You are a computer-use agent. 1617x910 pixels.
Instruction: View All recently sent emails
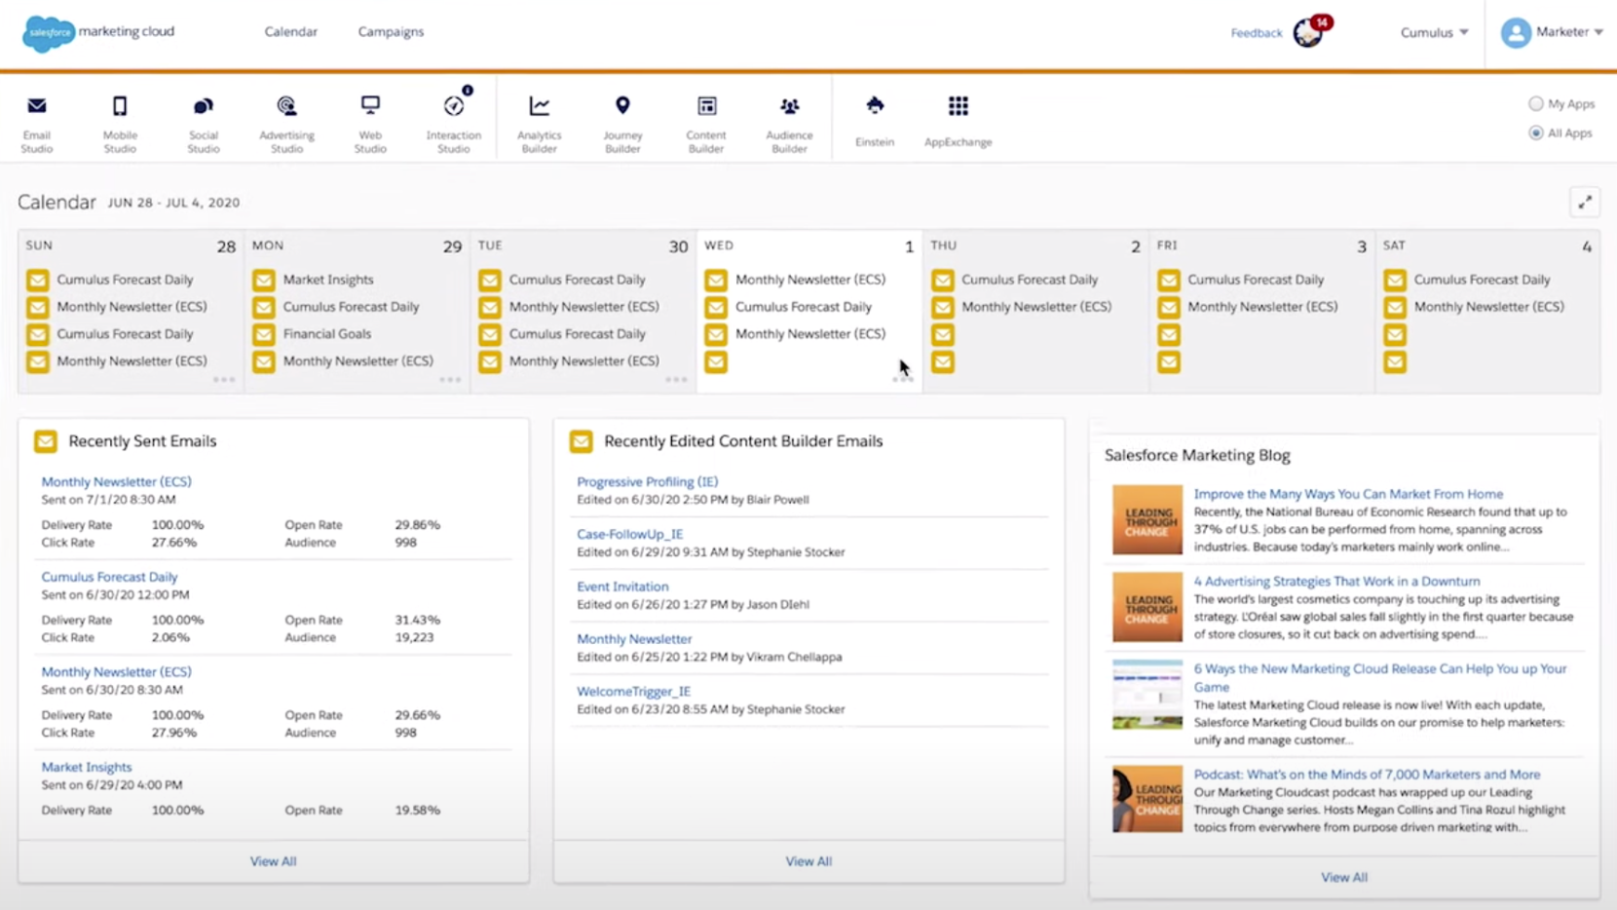coord(273,860)
